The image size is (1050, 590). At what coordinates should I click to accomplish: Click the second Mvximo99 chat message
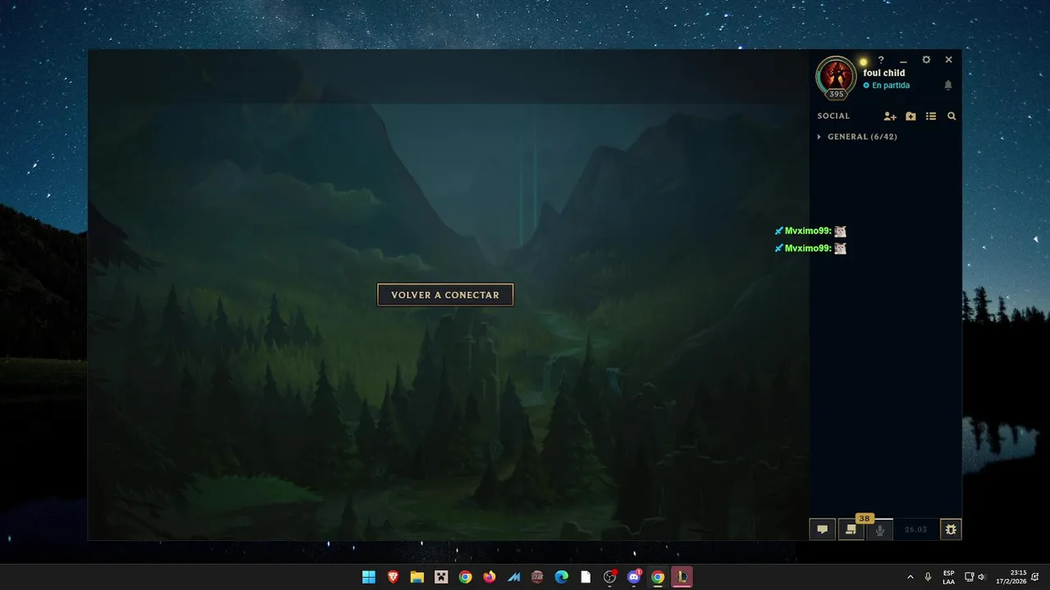(x=810, y=248)
